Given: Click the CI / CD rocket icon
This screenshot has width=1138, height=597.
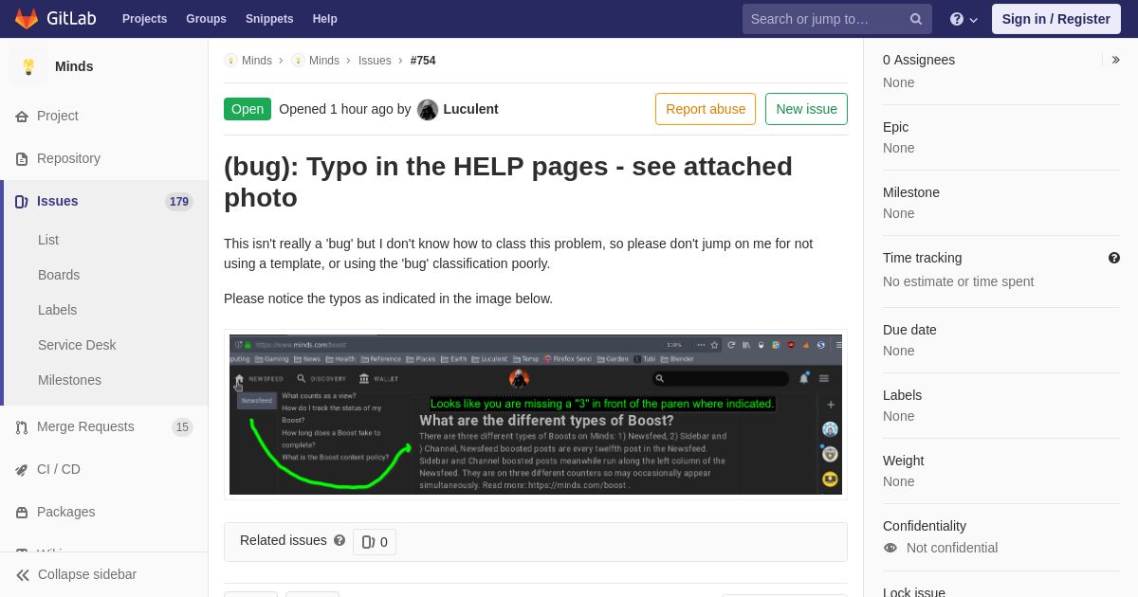Looking at the screenshot, I should point(22,470).
